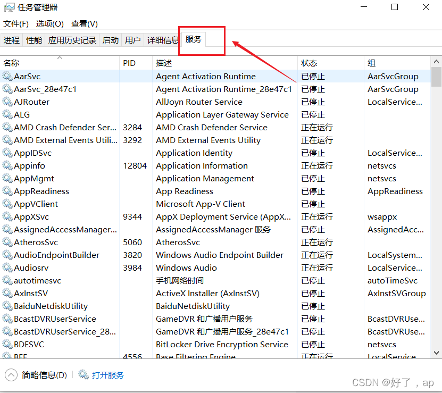Click the Task Manager title bar icon
Screen dimensions: 442x393
(9, 7)
